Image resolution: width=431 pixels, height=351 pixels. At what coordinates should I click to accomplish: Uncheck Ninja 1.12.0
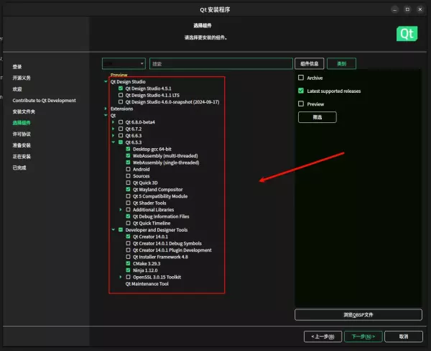pos(128,270)
